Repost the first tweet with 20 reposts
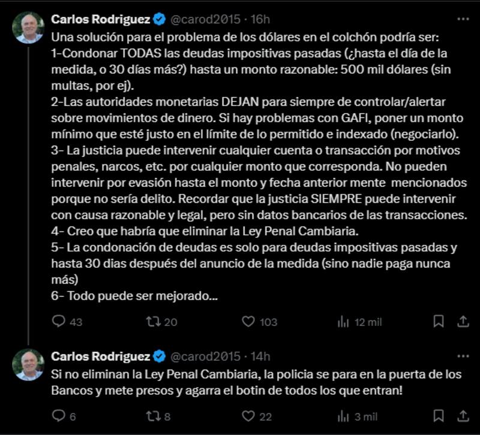Screen dimensions: 480x435 (x=153, y=322)
